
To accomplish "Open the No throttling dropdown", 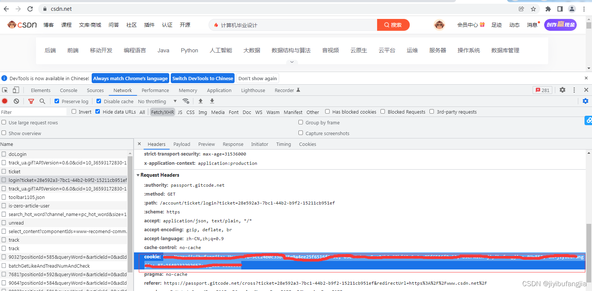I will click(157, 101).
